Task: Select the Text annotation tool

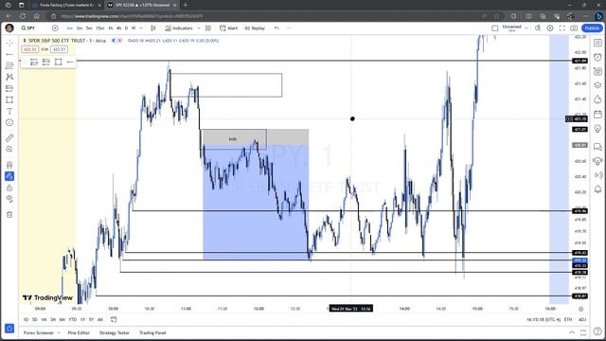Action: pyautogui.click(x=9, y=112)
